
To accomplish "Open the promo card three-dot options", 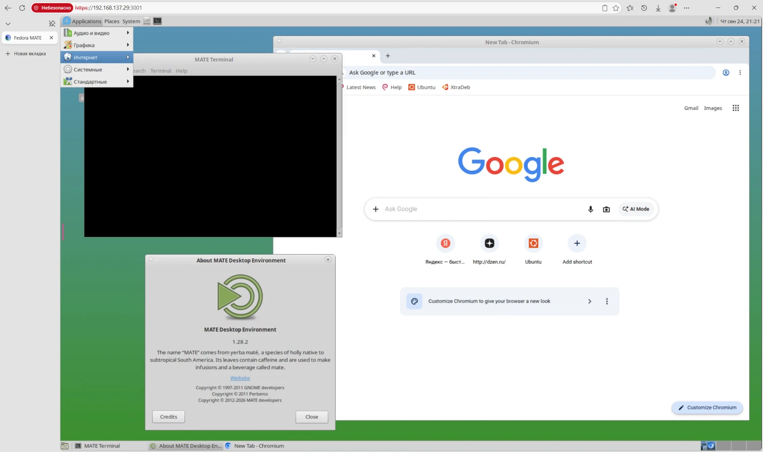I will coord(607,301).
